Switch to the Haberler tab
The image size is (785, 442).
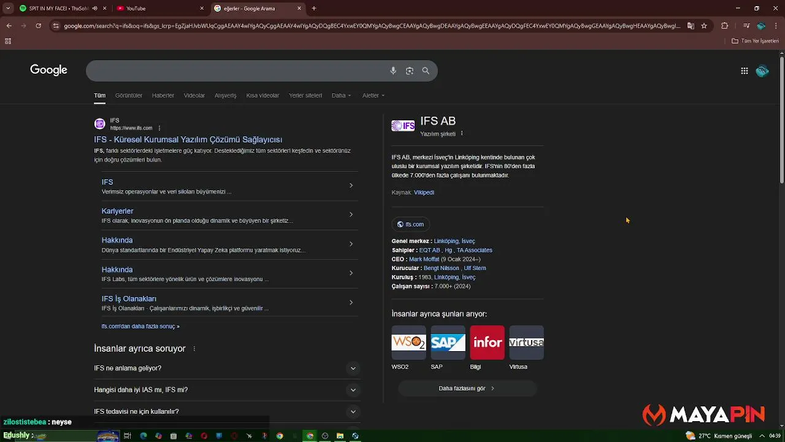click(x=163, y=95)
